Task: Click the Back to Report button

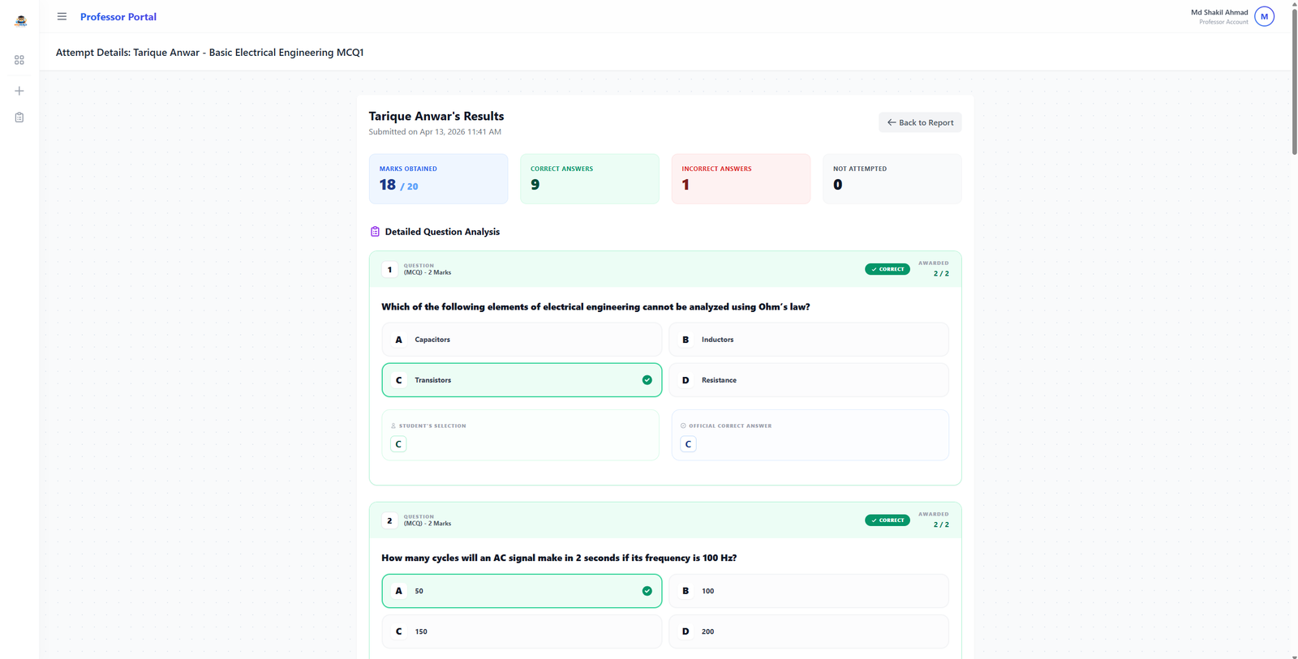Action: (920, 122)
